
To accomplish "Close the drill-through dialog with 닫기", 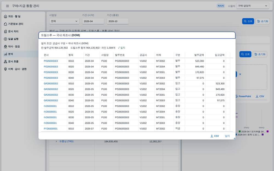I will coord(227,136).
